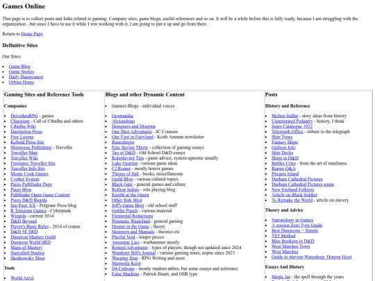Open To Remake the World article
The image size is (375, 281).
[292, 200]
